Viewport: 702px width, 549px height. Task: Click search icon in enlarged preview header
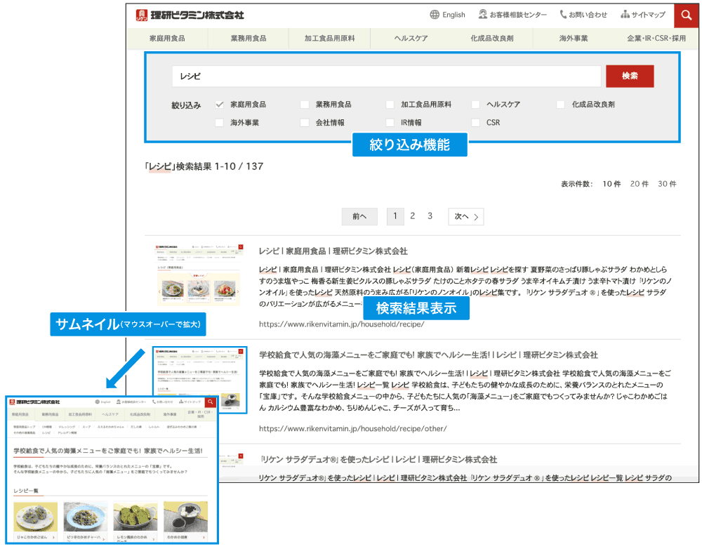pyautogui.click(x=211, y=402)
